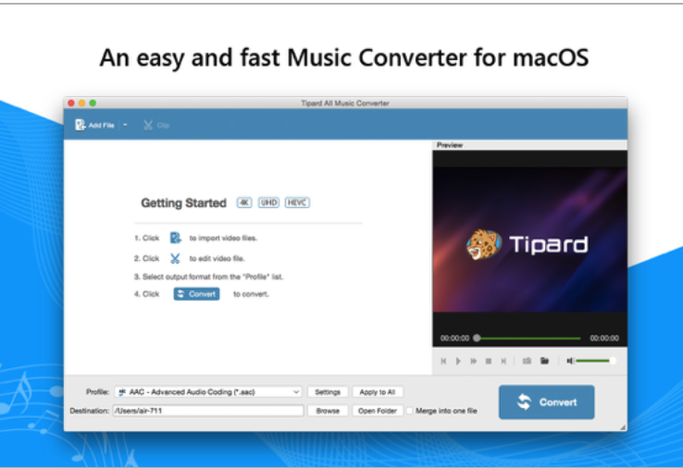Click the HEVC badge
683x468 pixels.
(x=297, y=203)
